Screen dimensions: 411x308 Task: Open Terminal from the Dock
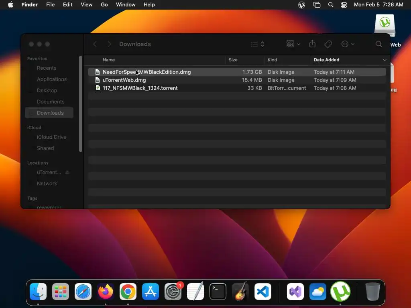tap(218, 292)
